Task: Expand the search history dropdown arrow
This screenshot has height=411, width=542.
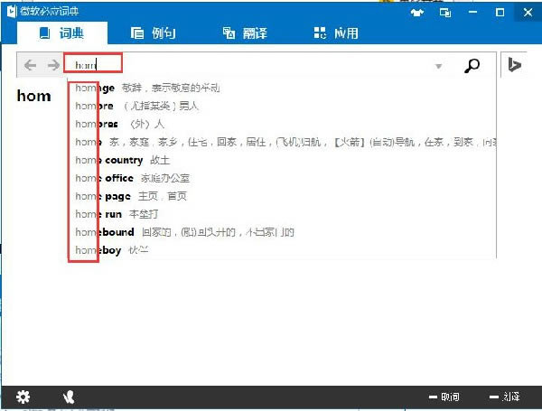Action: pyautogui.click(x=439, y=66)
